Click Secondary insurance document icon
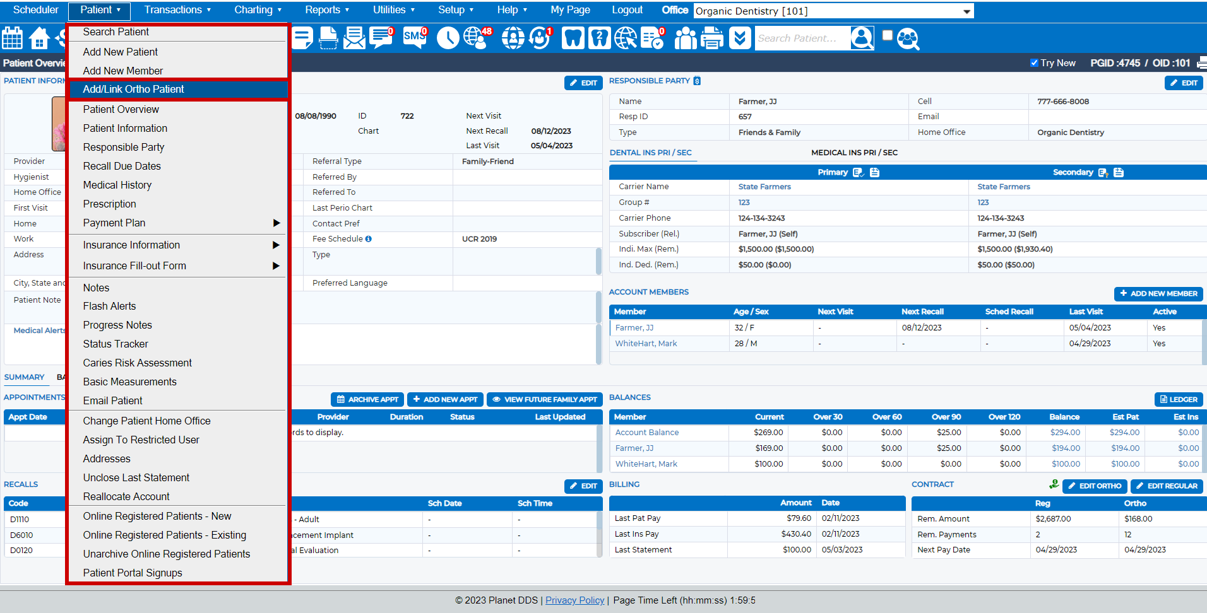Viewport: 1207px width, 613px height. (x=1119, y=172)
